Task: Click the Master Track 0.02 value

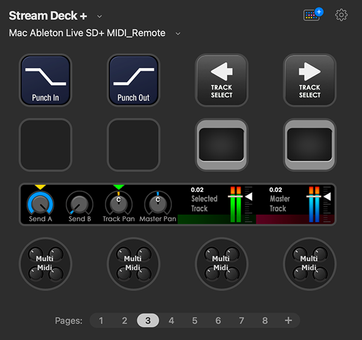Action: [276, 190]
